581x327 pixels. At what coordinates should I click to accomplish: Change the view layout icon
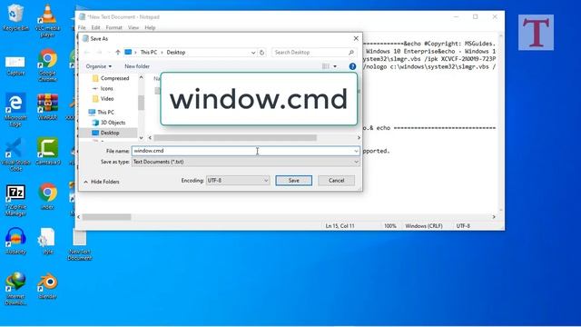click(x=326, y=66)
